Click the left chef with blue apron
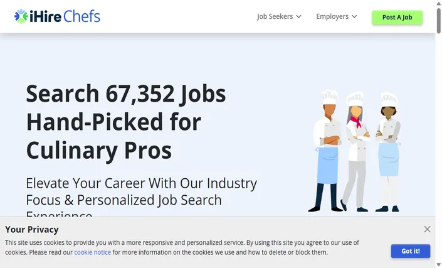 tap(327, 151)
